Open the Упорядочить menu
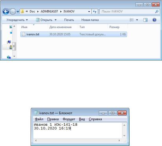162x146 pixels. pyautogui.click(x=17, y=20)
